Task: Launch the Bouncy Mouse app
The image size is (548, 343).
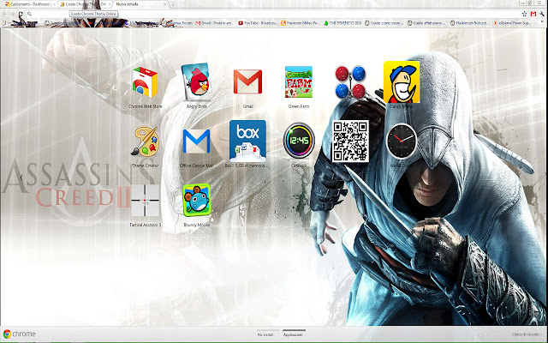Action: click(196, 200)
